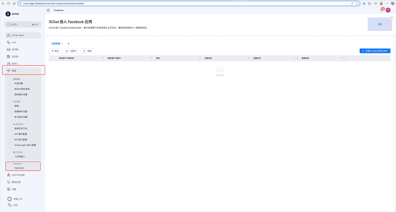Expand the Flow submenu chevron
This screenshot has height=212, width=396.
(38, 42)
